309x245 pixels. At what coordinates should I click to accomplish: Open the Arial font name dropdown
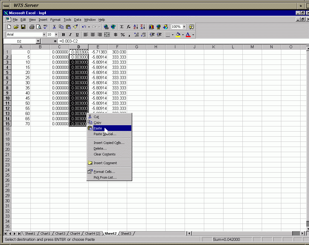(44, 35)
